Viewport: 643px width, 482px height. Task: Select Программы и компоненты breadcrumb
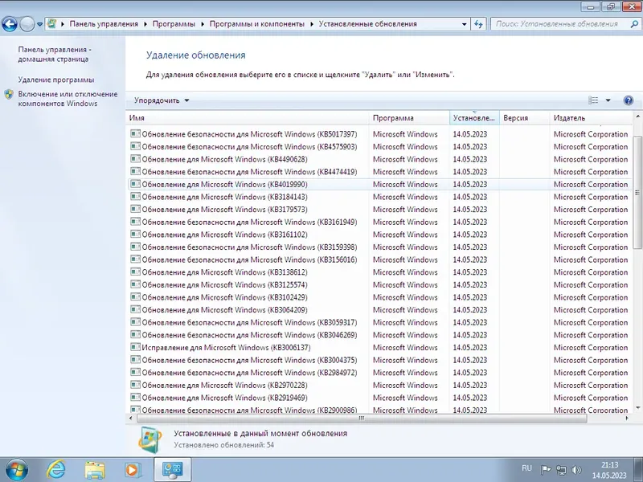click(x=256, y=24)
